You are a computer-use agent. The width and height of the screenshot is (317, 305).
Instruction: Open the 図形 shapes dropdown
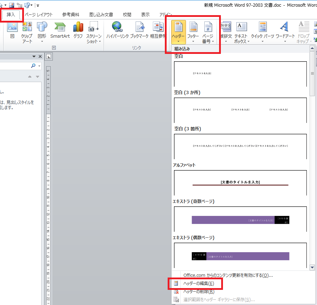42,32
